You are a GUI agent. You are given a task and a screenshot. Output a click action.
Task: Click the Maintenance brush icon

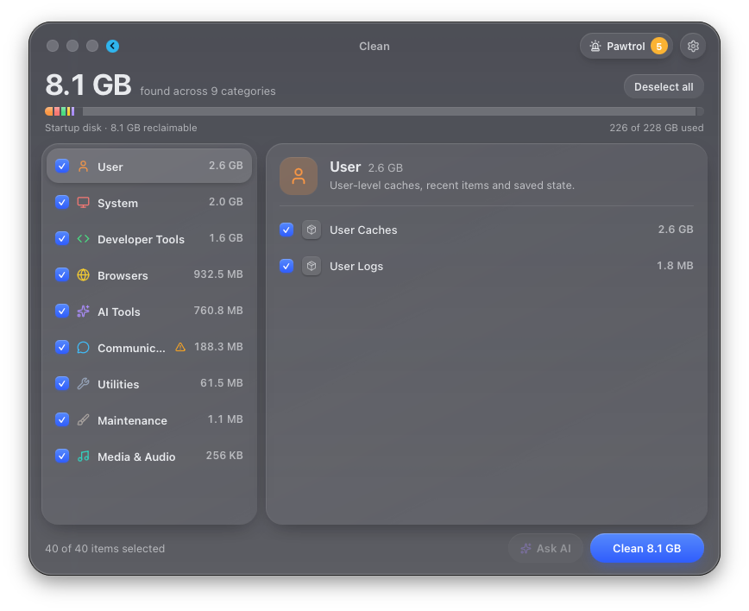tap(83, 420)
